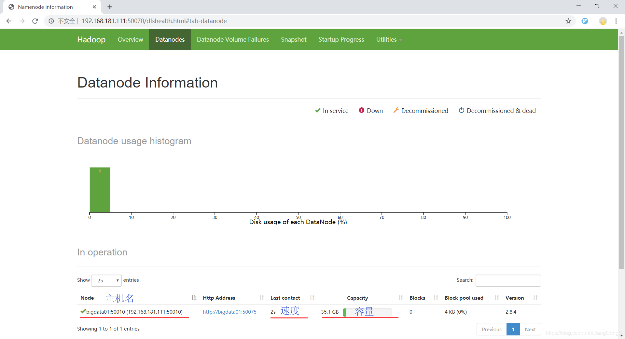
Task: Click 'Showing 1 to 1 of 1 entries' text
Action: tap(108, 329)
